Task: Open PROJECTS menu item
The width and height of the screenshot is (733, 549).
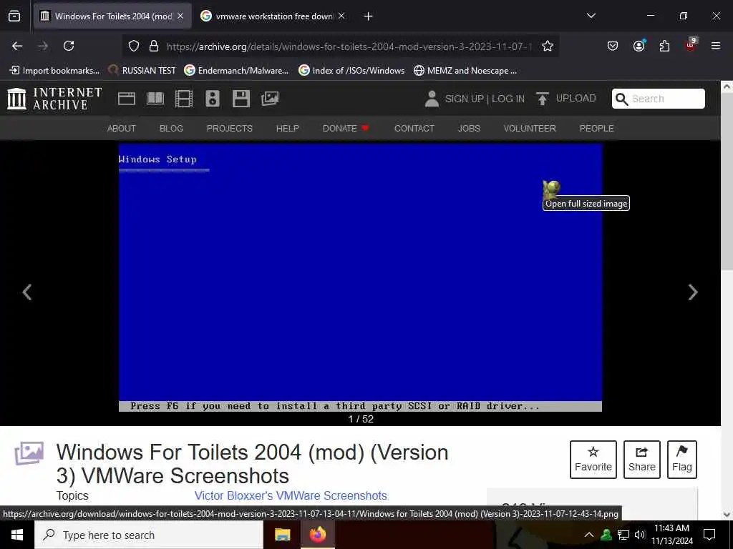Action: coord(230,129)
